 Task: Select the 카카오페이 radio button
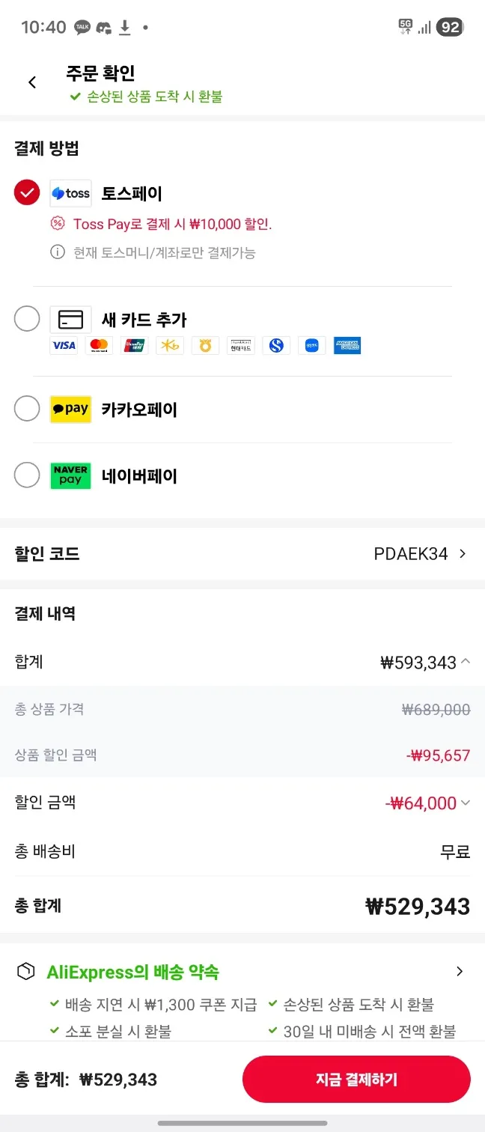coord(27,409)
